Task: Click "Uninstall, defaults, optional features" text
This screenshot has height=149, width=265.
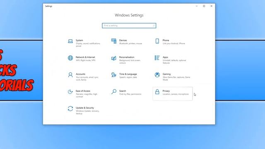Action: pyautogui.click(x=174, y=62)
